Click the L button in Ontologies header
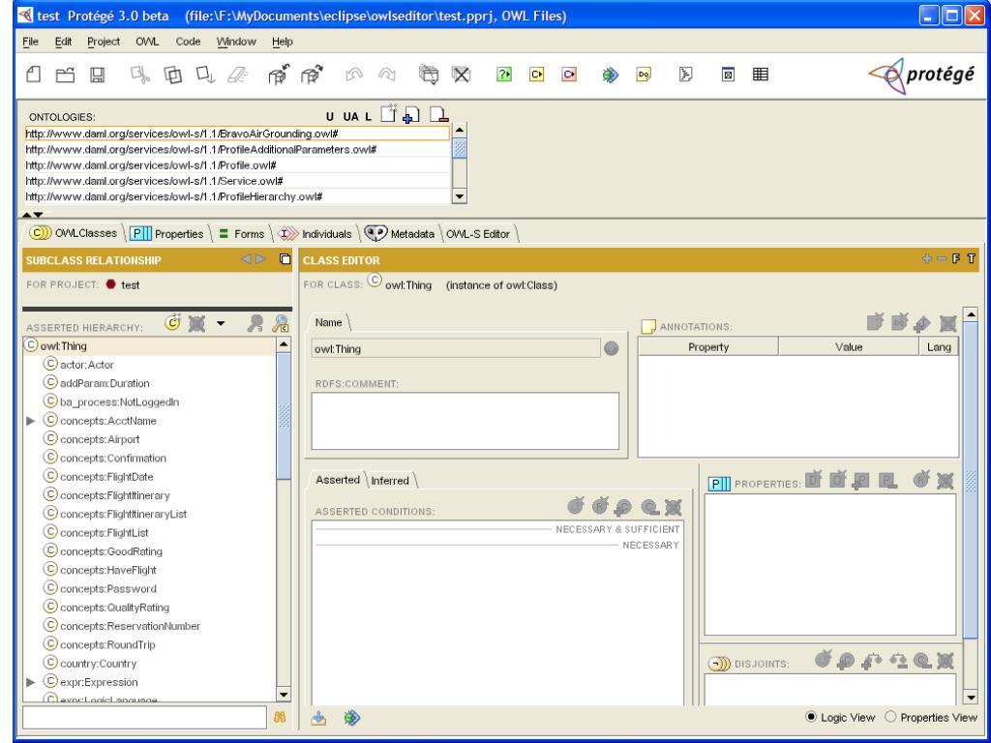 tap(369, 116)
